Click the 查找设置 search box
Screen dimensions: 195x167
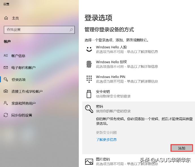(39, 30)
